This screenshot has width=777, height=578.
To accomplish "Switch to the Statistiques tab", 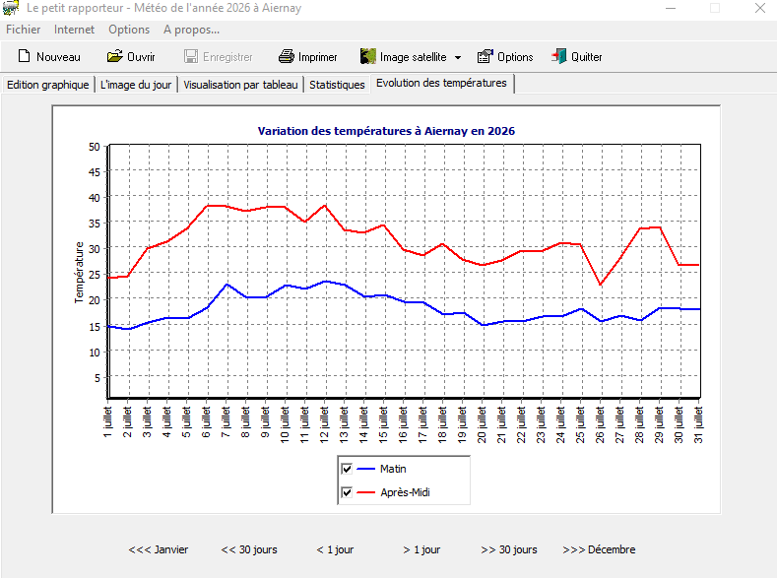I will [337, 85].
